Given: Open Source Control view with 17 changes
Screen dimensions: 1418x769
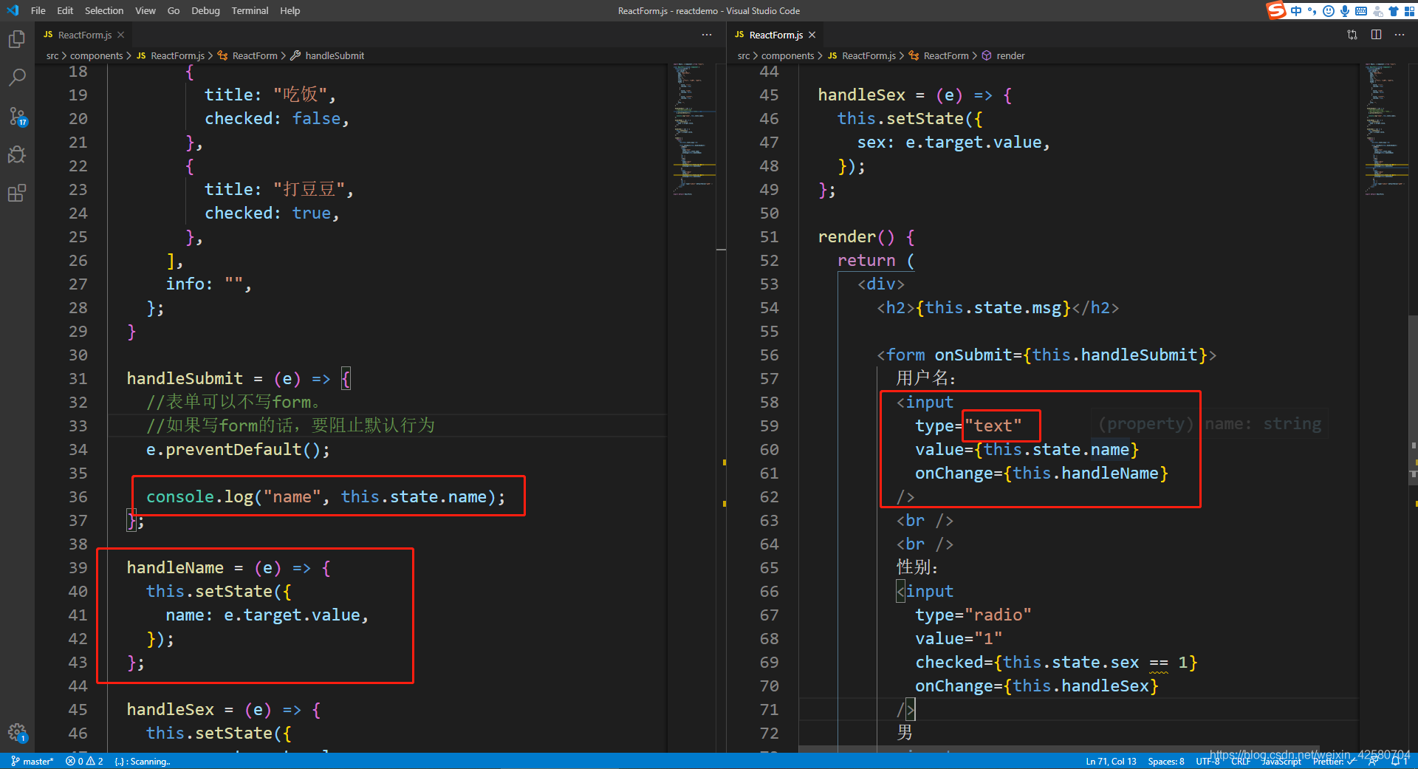Looking at the screenshot, I should (17, 116).
